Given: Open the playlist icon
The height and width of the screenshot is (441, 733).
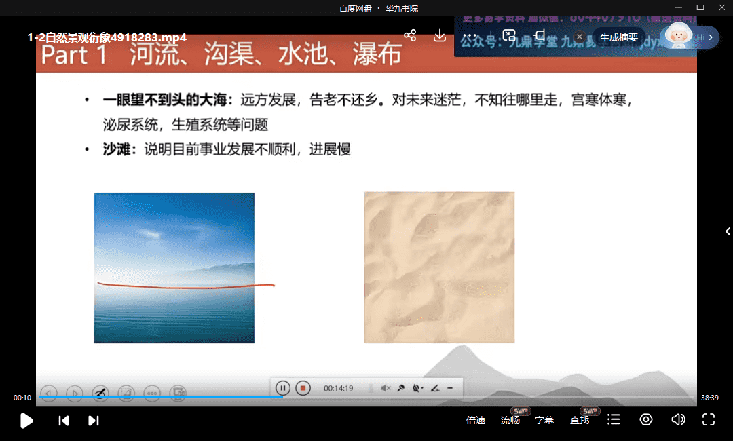Looking at the screenshot, I should point(614,420).
